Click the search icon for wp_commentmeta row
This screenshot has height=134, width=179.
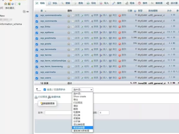[92, 16]
